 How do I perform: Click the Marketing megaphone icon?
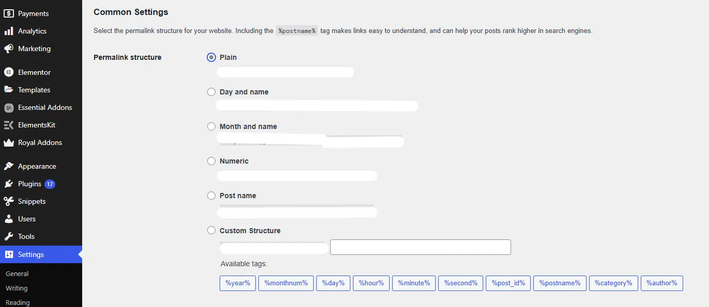point(8,49)
